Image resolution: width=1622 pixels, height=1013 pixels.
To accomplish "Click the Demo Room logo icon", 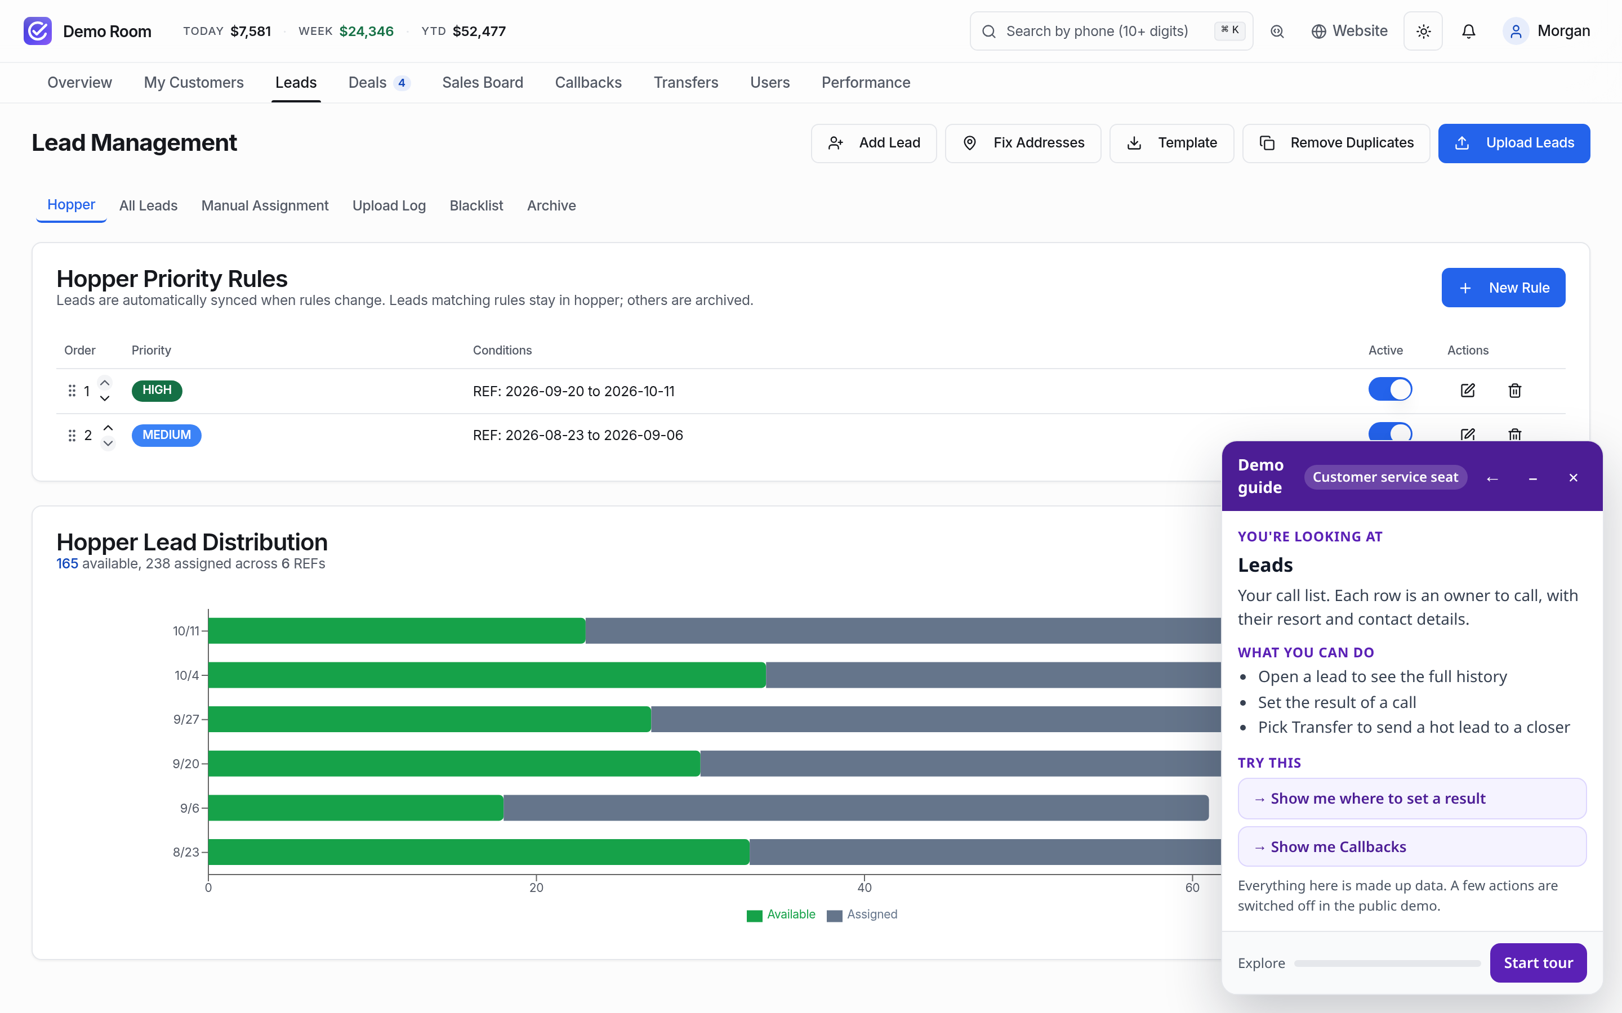I will tap(38, 31).
